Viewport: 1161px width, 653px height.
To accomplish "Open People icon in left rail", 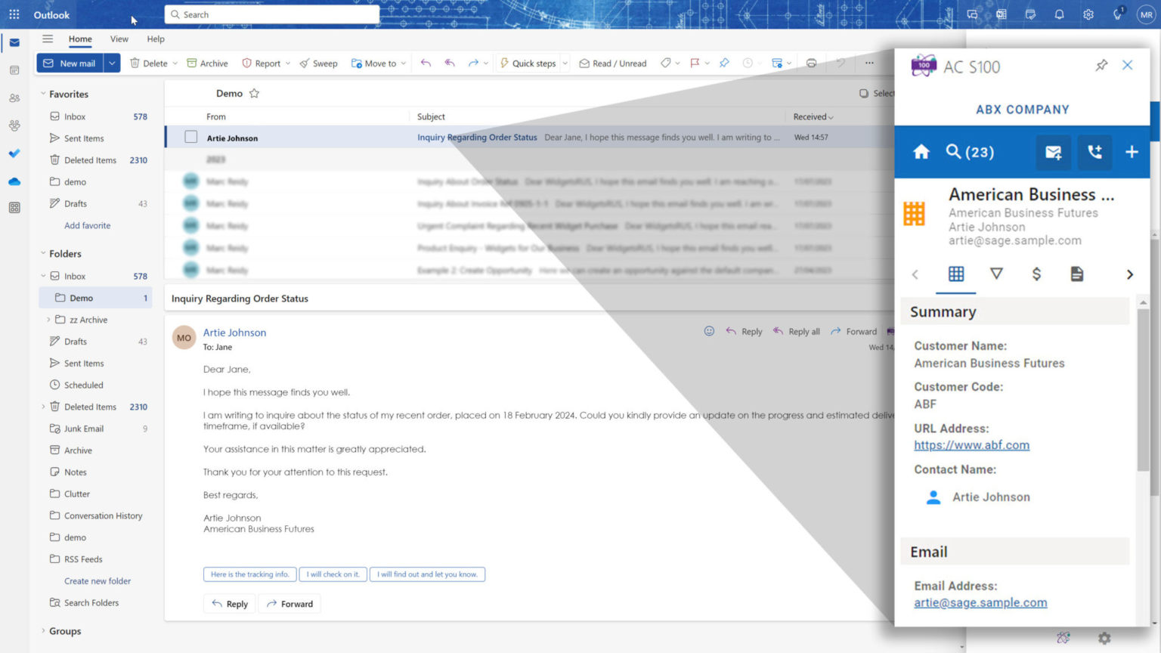I will (x=14, y=98).
